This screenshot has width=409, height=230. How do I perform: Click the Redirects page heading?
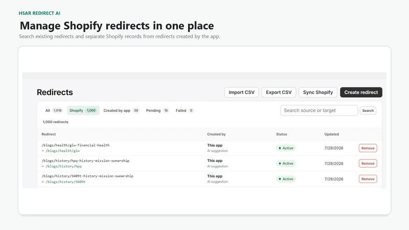[55, 93]
